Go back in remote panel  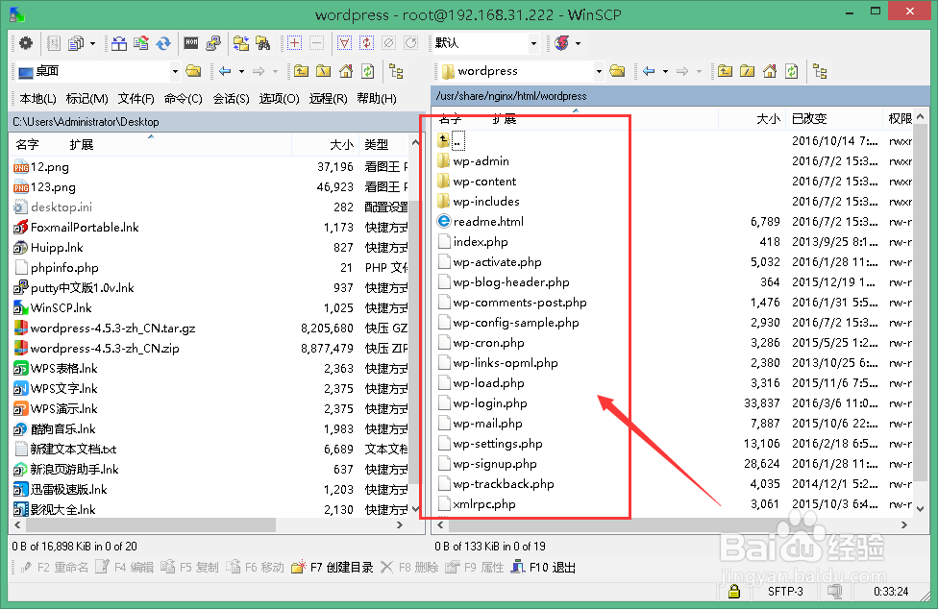tap(649, 72)
